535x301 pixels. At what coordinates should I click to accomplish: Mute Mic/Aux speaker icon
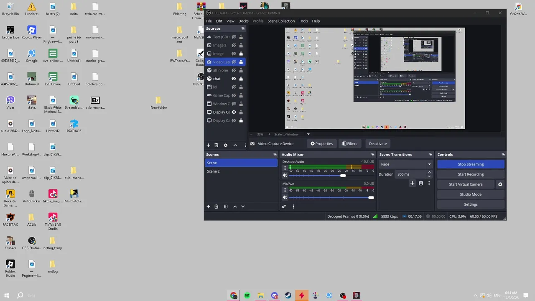285,197
